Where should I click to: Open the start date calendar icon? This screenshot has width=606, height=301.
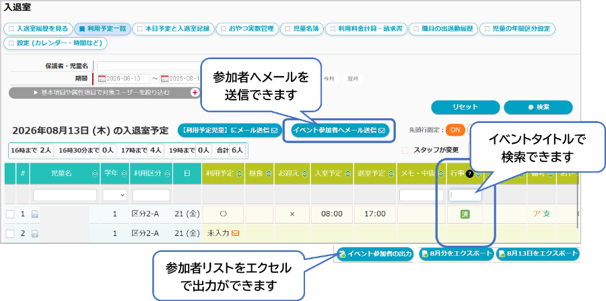(102, 79)
